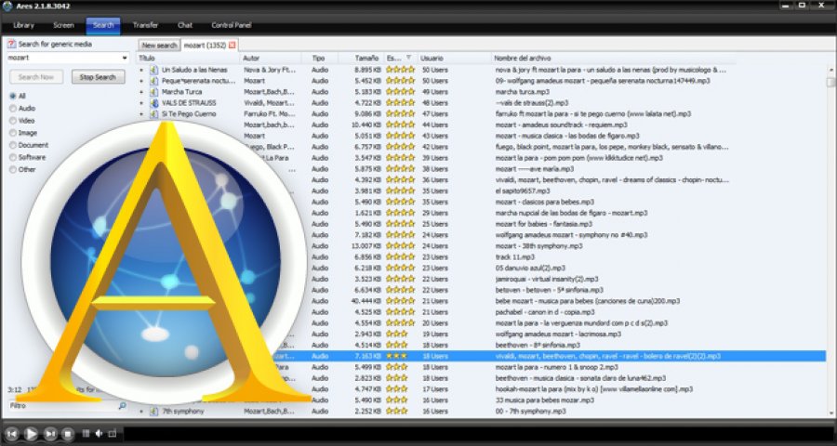The width and height of the screenshot is (837, 446).
Task: Expand the Un Saludo a las Nenas result
Action: click(141, 70)
